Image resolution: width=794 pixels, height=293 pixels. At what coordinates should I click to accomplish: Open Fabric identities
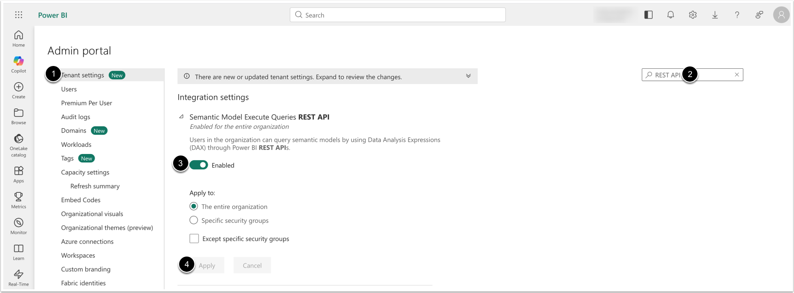point(84,283)
